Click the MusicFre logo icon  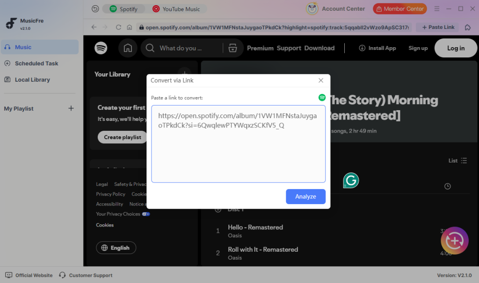click(x=11, y=23)
